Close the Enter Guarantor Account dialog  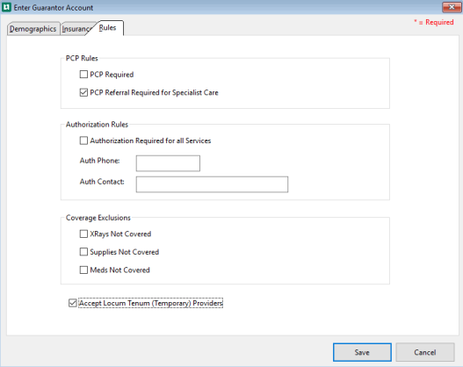point(452,7)
